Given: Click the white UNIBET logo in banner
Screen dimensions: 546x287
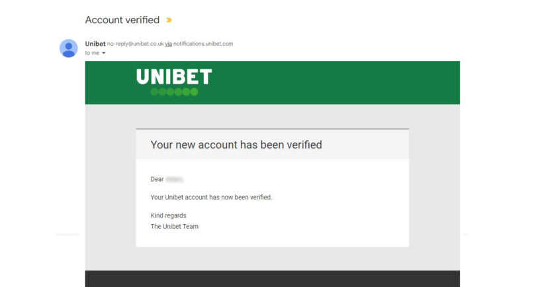Looking at the screenshot, I should [174, 77].
